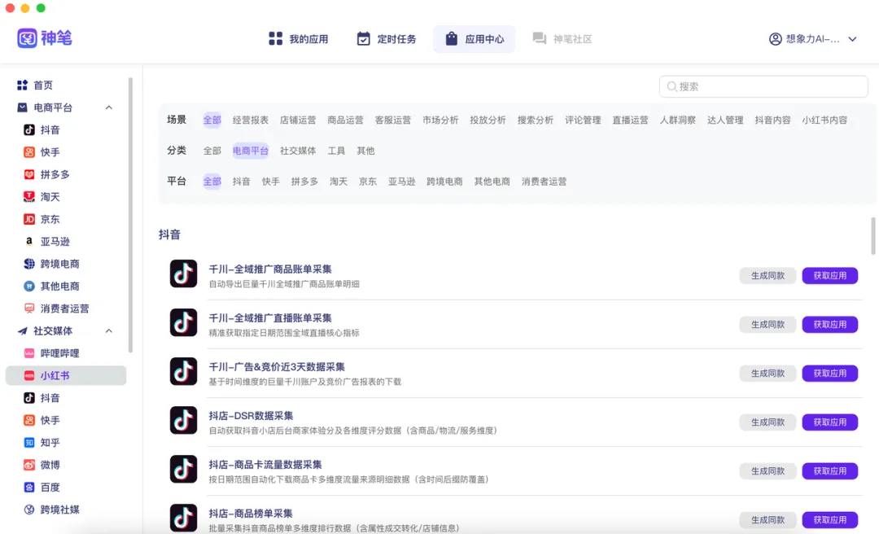Select 拼多多 in 平台 filter
The width and height of the screenshot is (879, 534).
point(304,182)
